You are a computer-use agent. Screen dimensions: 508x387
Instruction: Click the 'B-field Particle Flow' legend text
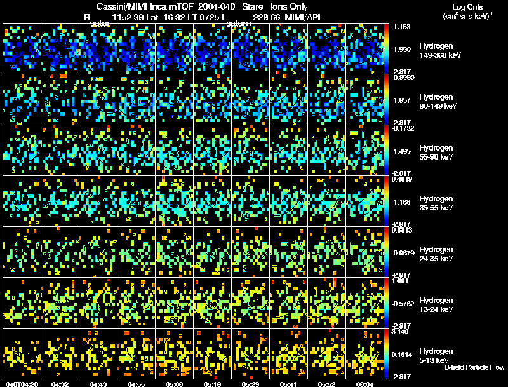[474, 367]
